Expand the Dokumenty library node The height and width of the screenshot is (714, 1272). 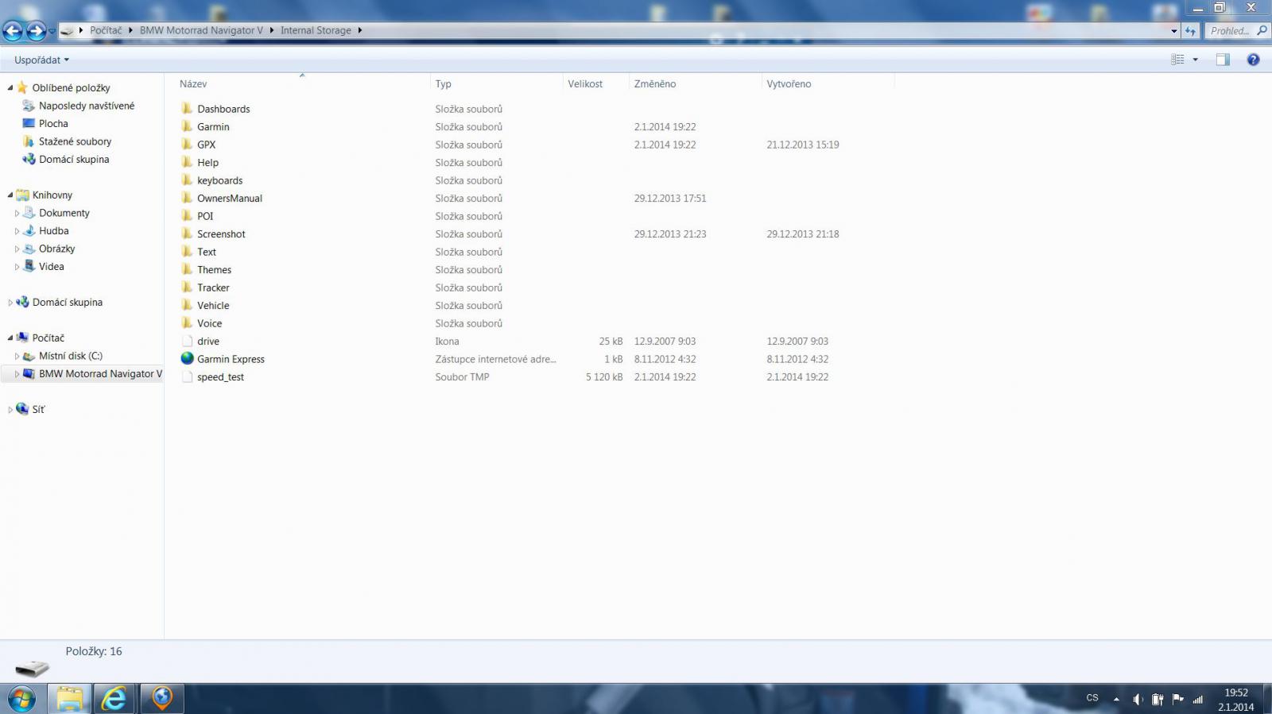tap(17, 213)
